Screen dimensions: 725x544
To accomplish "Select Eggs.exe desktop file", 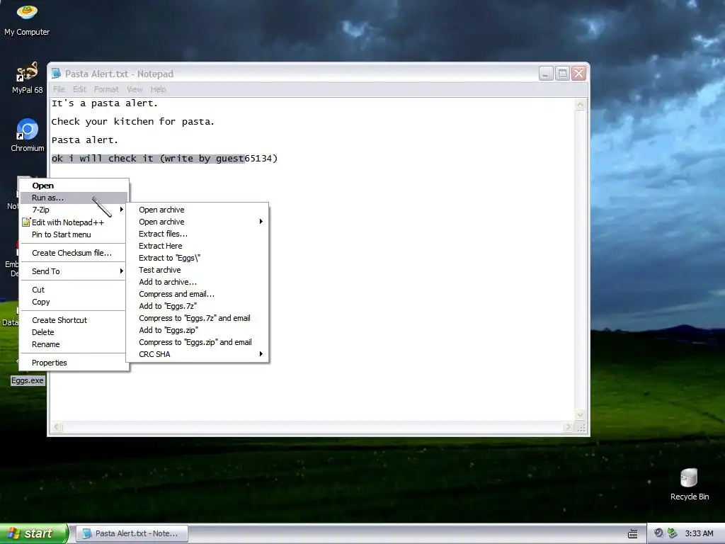I will 28,380.
